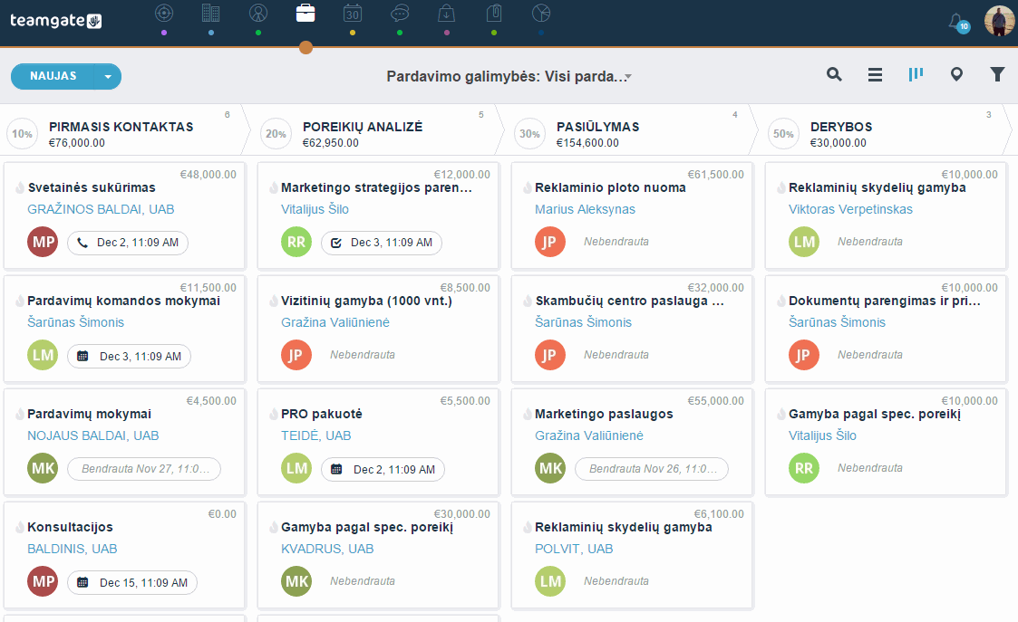Open the briefcase deals icon in navigation

click(305, 13)
